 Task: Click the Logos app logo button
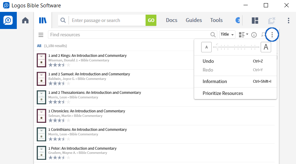pos(8,20)
